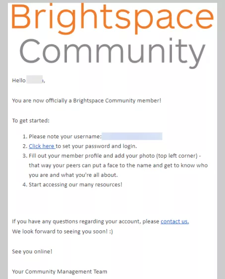Select the blurred username value
Screen dimensions: 225x279
pyautogui.click(x=132, y=136)
